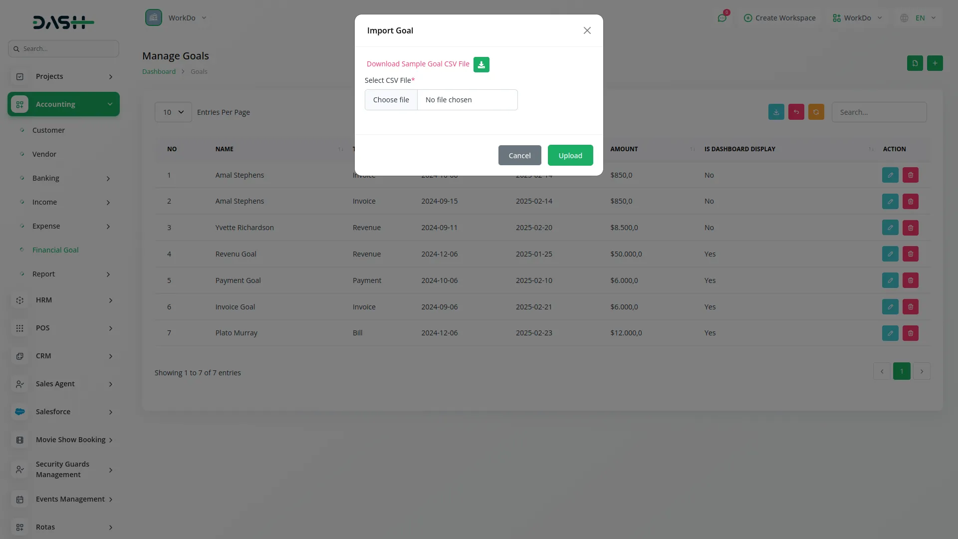Edit the Payment Goal row using its pencil icon
This screenshot has width=958, height=539.
point(890,280)
